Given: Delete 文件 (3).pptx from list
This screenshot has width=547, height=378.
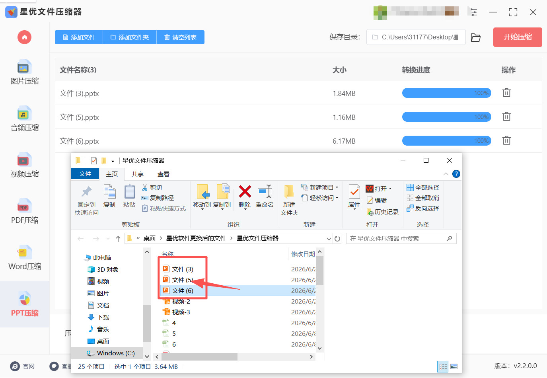Looking at the screenshot, I should pos(506,93).
